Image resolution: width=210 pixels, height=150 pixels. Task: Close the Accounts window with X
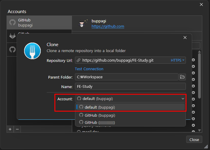pyautogui.click(x=201, y=4)
